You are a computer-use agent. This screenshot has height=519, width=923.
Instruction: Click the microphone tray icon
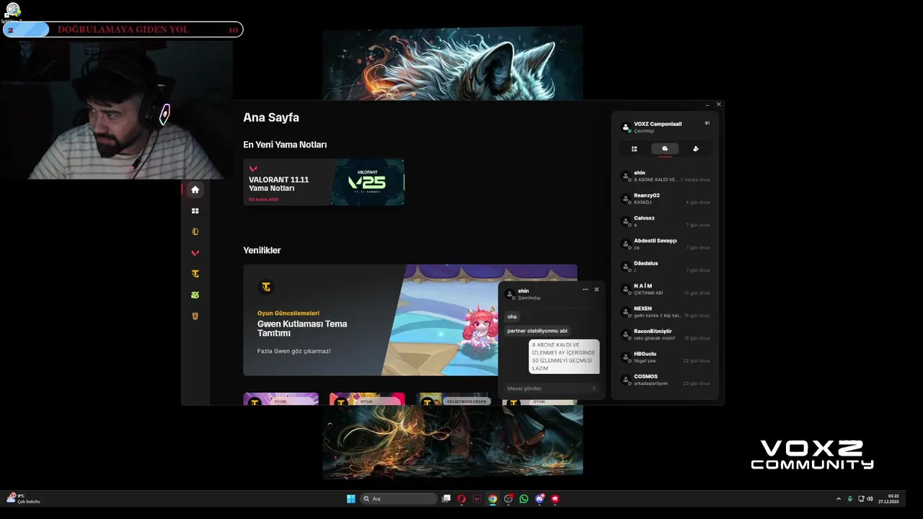click(x=850, y=499)
